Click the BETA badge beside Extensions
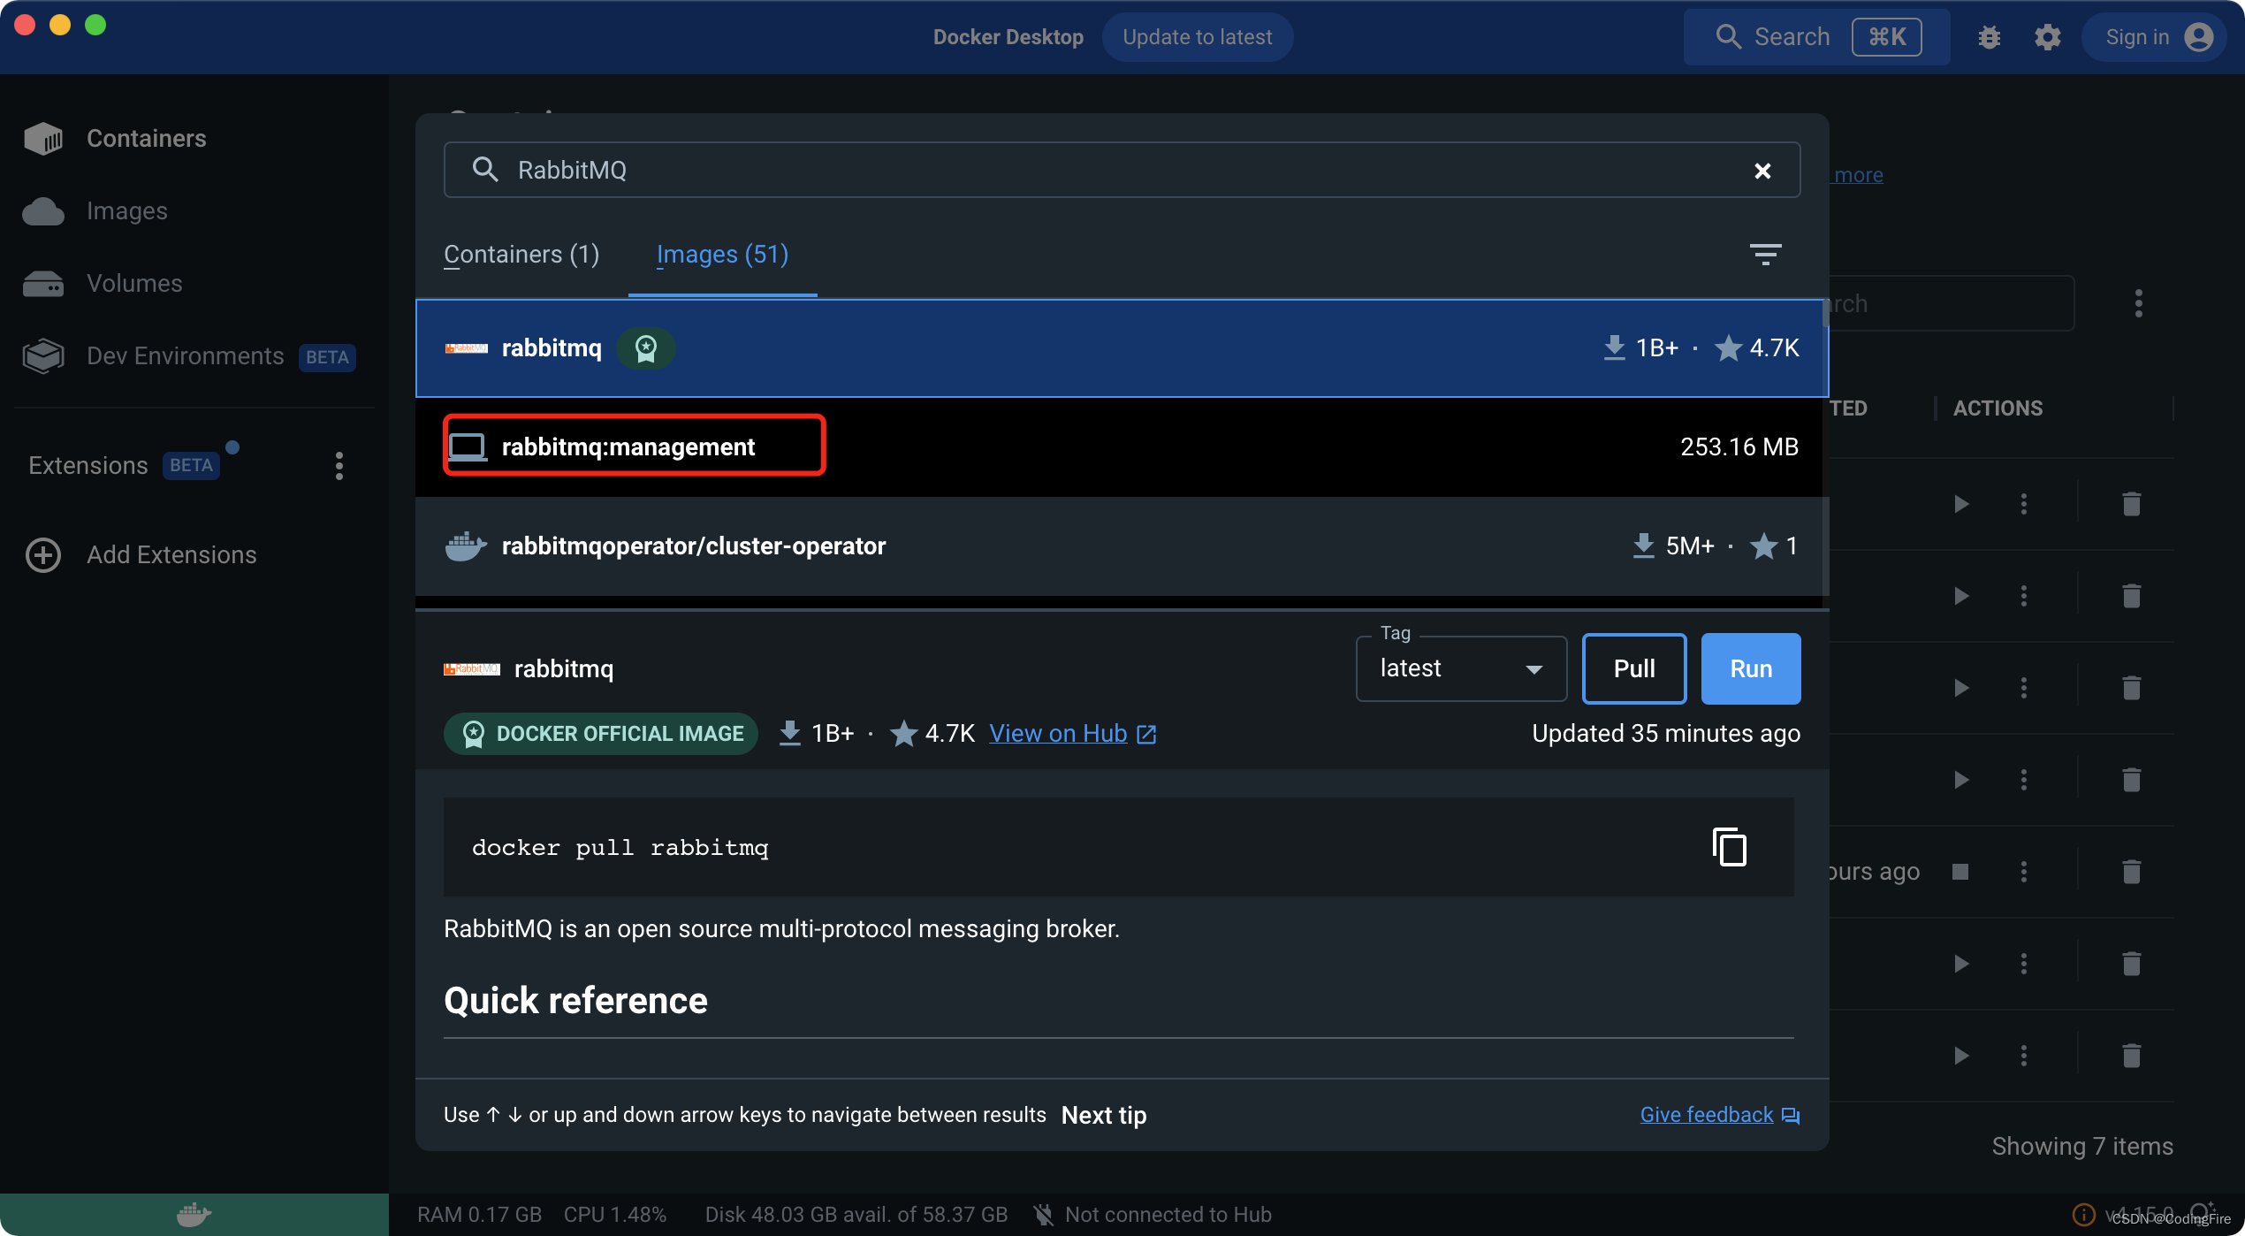Viewport: 2245px width, 1236px height. [191, 465]
